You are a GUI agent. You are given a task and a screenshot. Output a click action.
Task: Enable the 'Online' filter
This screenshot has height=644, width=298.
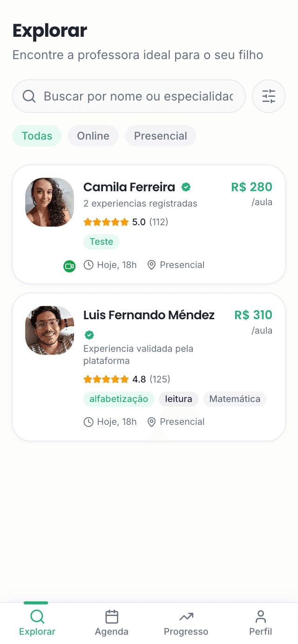(93, 136)
